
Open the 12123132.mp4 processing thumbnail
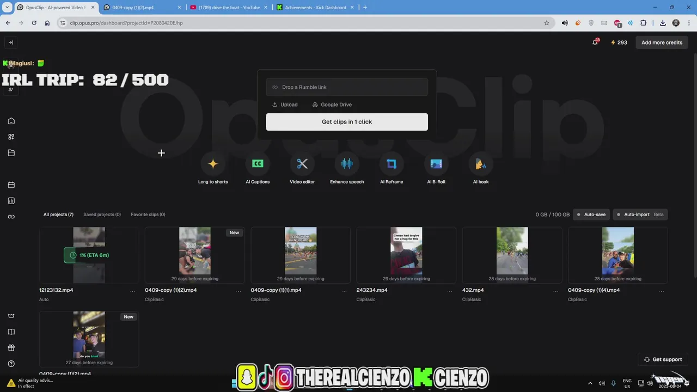pos(89,255)
